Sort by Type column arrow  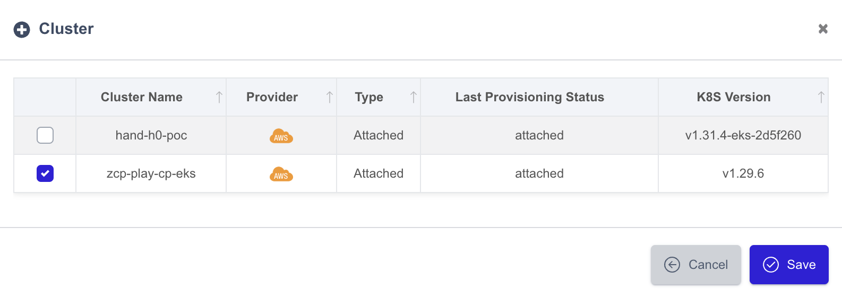point(413,97)
